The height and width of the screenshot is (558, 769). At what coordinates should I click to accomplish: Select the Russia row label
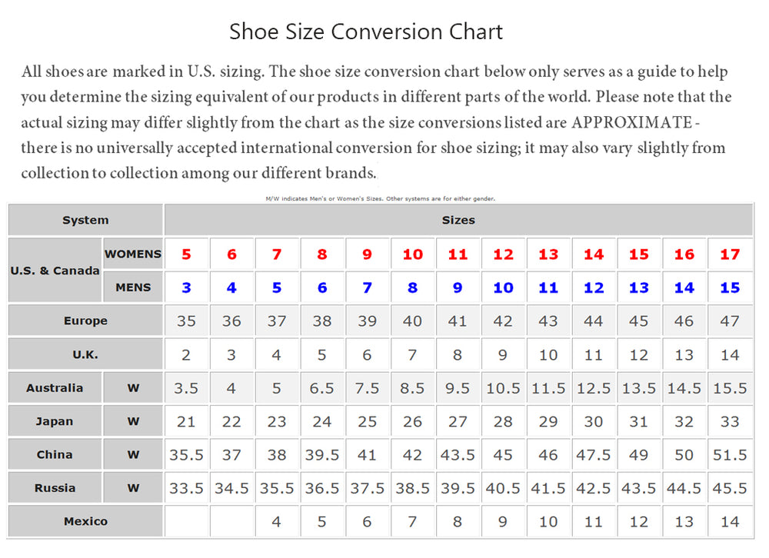click(55, 488)
